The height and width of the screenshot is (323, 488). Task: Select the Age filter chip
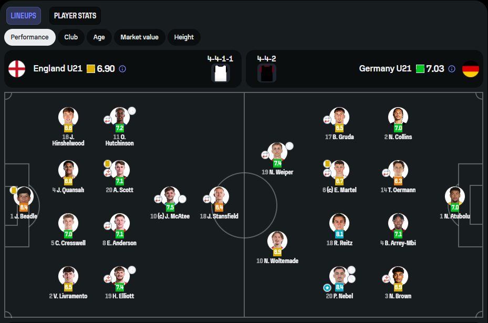pos(99,37)
